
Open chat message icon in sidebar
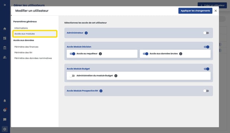coord(5,120)
